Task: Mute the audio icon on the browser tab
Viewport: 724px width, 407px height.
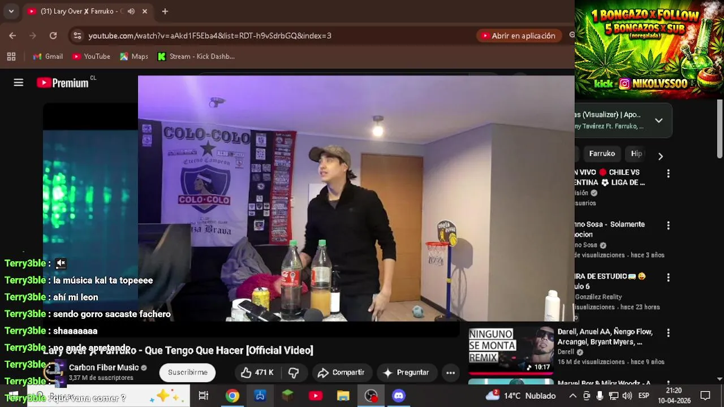Action: coord(131,11)
